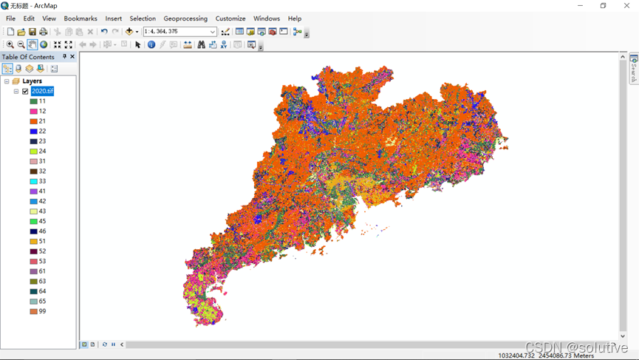Select the Measure ruler tool

click(188, 45)
